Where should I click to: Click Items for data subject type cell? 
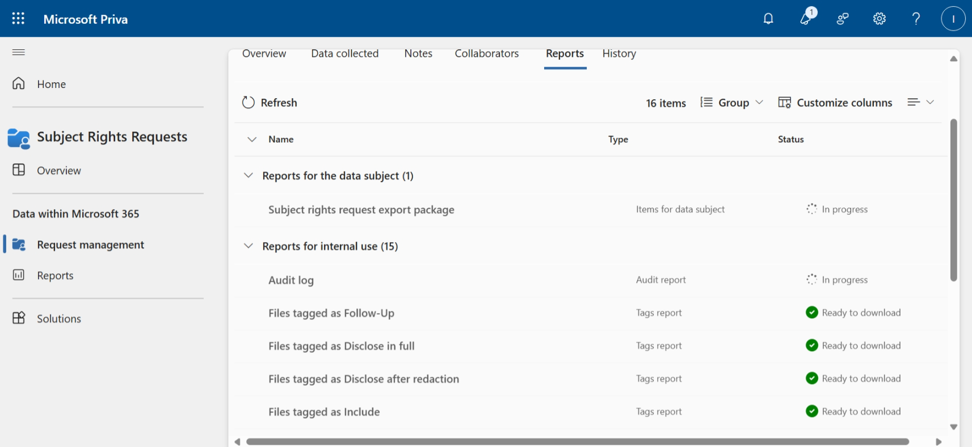tap(680, 209)
